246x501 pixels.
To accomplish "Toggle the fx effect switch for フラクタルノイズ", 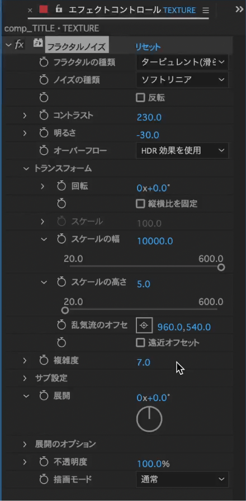I will coord(19,45).
